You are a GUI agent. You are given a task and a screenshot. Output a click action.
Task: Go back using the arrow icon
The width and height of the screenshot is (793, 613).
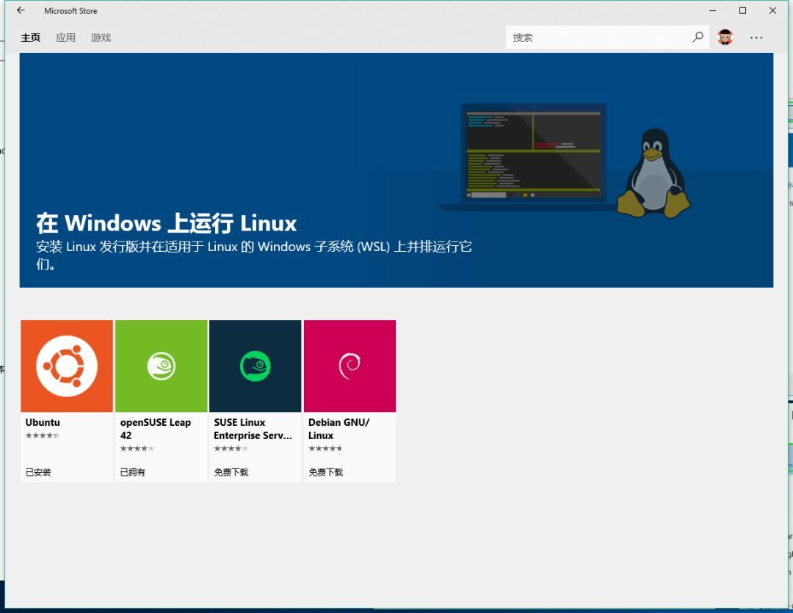coord(20,10)
